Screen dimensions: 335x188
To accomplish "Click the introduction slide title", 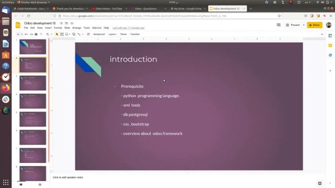I will tap(133, 59).
